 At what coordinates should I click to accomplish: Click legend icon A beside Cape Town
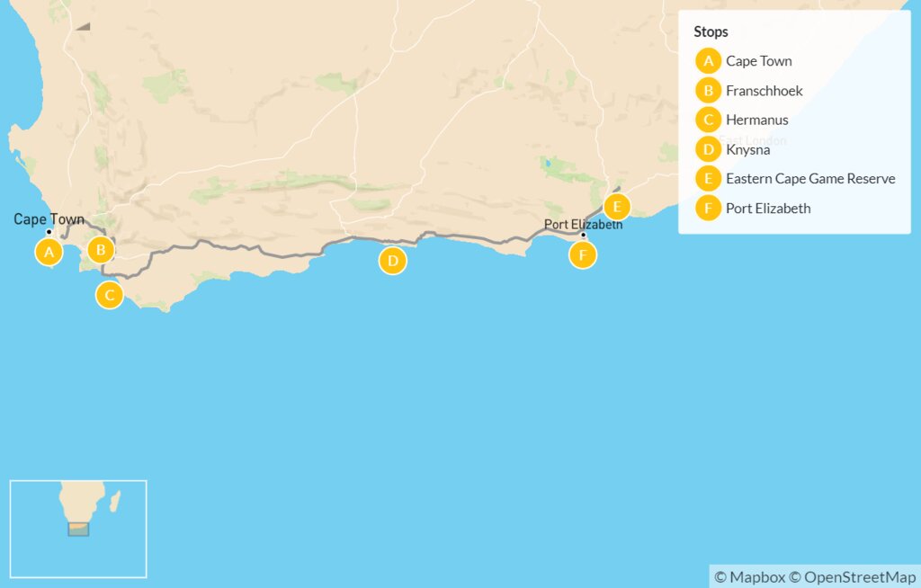709,61
